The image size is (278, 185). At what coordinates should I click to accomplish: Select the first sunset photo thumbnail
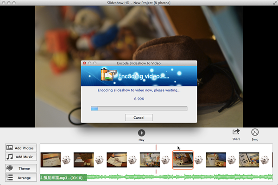click(x=51, y=160)
